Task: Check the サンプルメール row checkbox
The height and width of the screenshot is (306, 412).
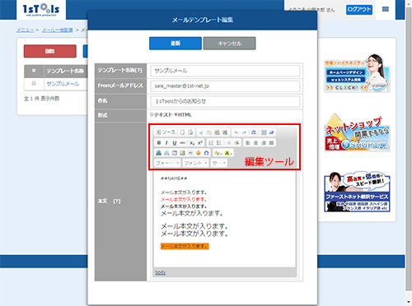Action: point(34,83)
